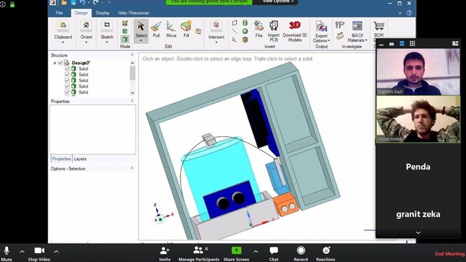This screenshot has height=262, width=466.
Task: Open the Layers tab
Action: point(80,159)
